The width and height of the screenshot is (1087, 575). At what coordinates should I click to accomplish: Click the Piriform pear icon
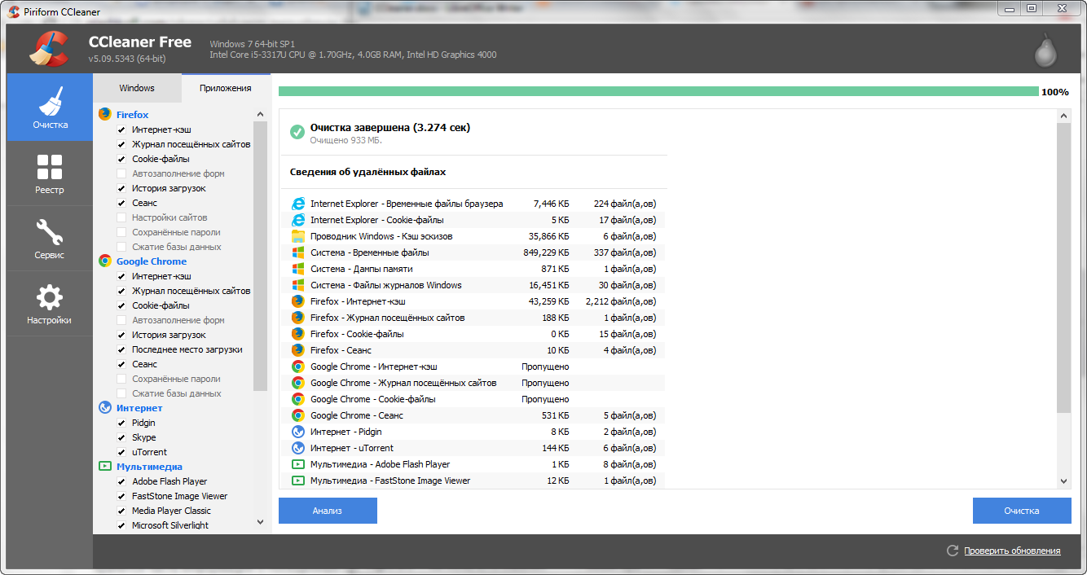point(1045,50)
